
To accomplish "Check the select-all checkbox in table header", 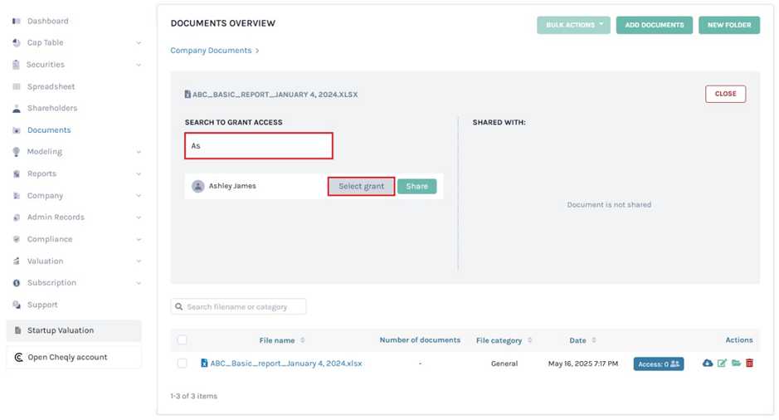I will (x=183, y=340).
